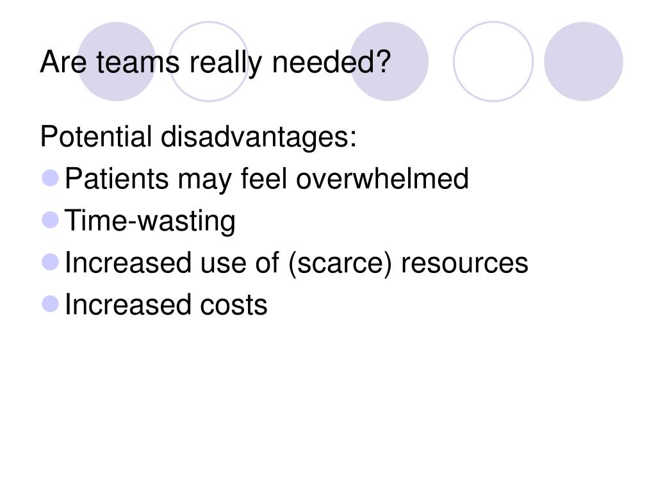The image size is (656, 492).
Task: Click the bullet before 'Patients may feel overwhelmed'
Action: tap(50, 178)
